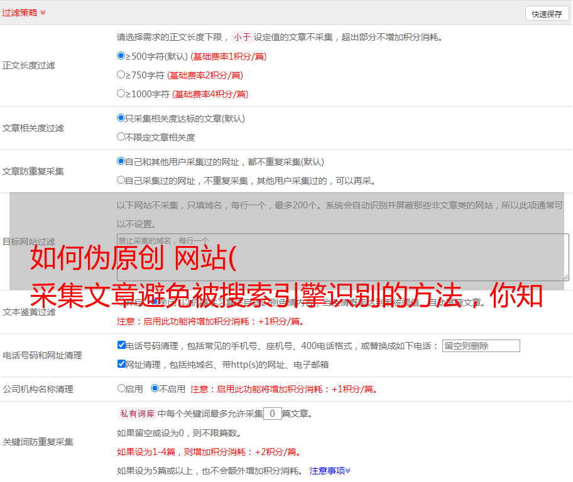This screenshot has width=573, height=482.
Task: Choose 不限定文章相关度 option
Action: (121, 137)
